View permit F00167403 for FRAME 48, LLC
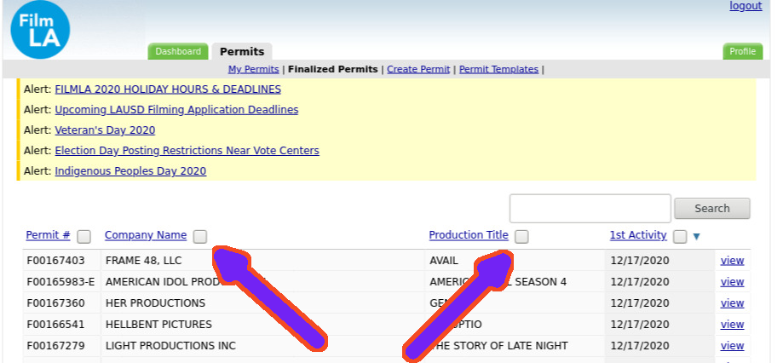This screenshot has height=363, width=783. pyautogui.click(x=732, y=261)
